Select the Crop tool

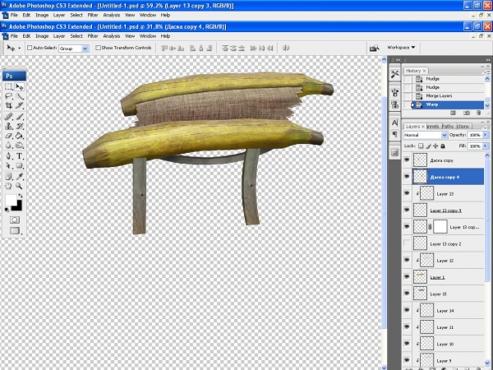click(8, 106)
